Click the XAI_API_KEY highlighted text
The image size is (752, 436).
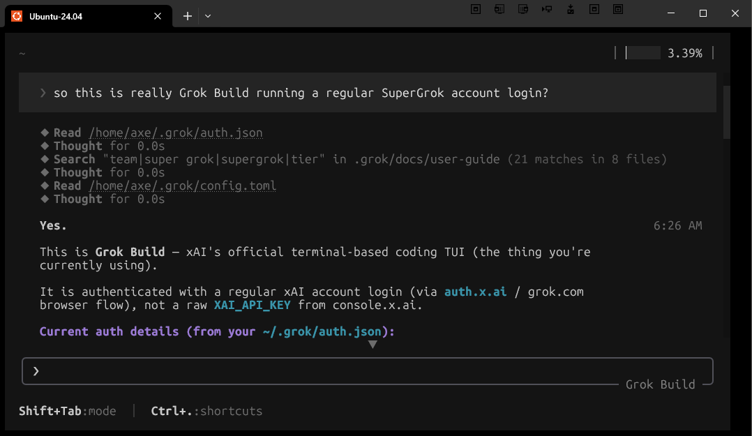(253, 305)
